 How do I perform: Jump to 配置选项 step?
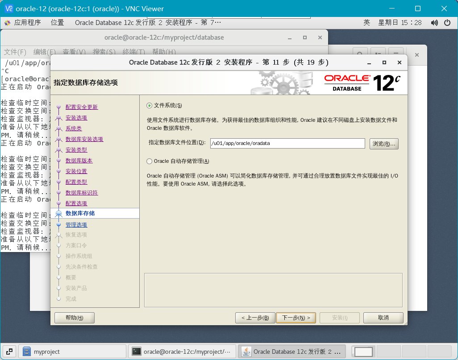pyautogui.click(x=76, y=203)
